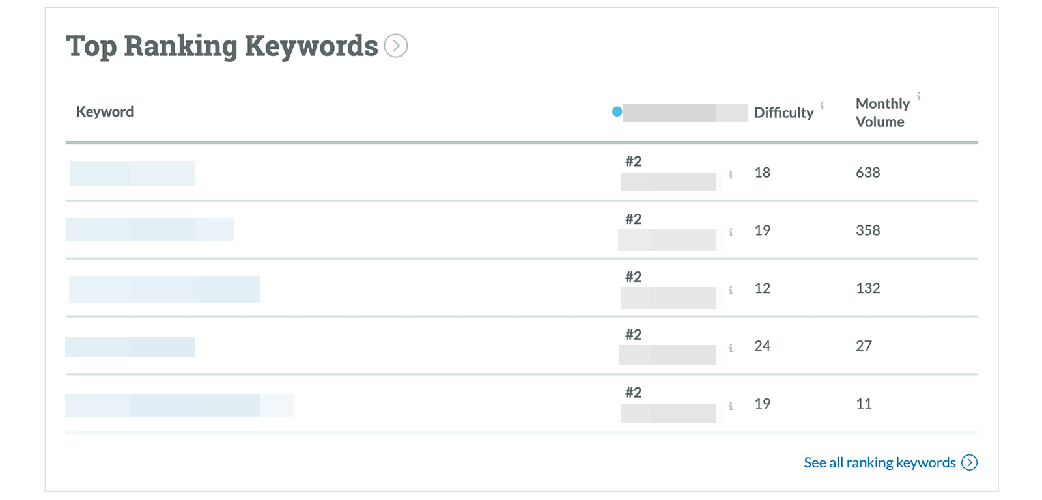Click info icon in row with volume 358

point(731,232)
